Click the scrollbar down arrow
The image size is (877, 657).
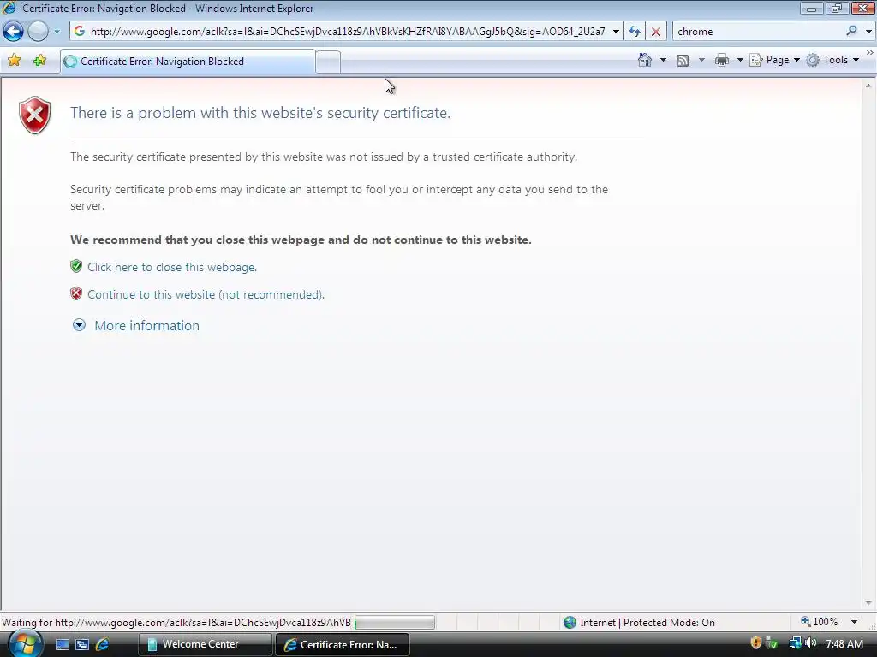tap(868, 603)
